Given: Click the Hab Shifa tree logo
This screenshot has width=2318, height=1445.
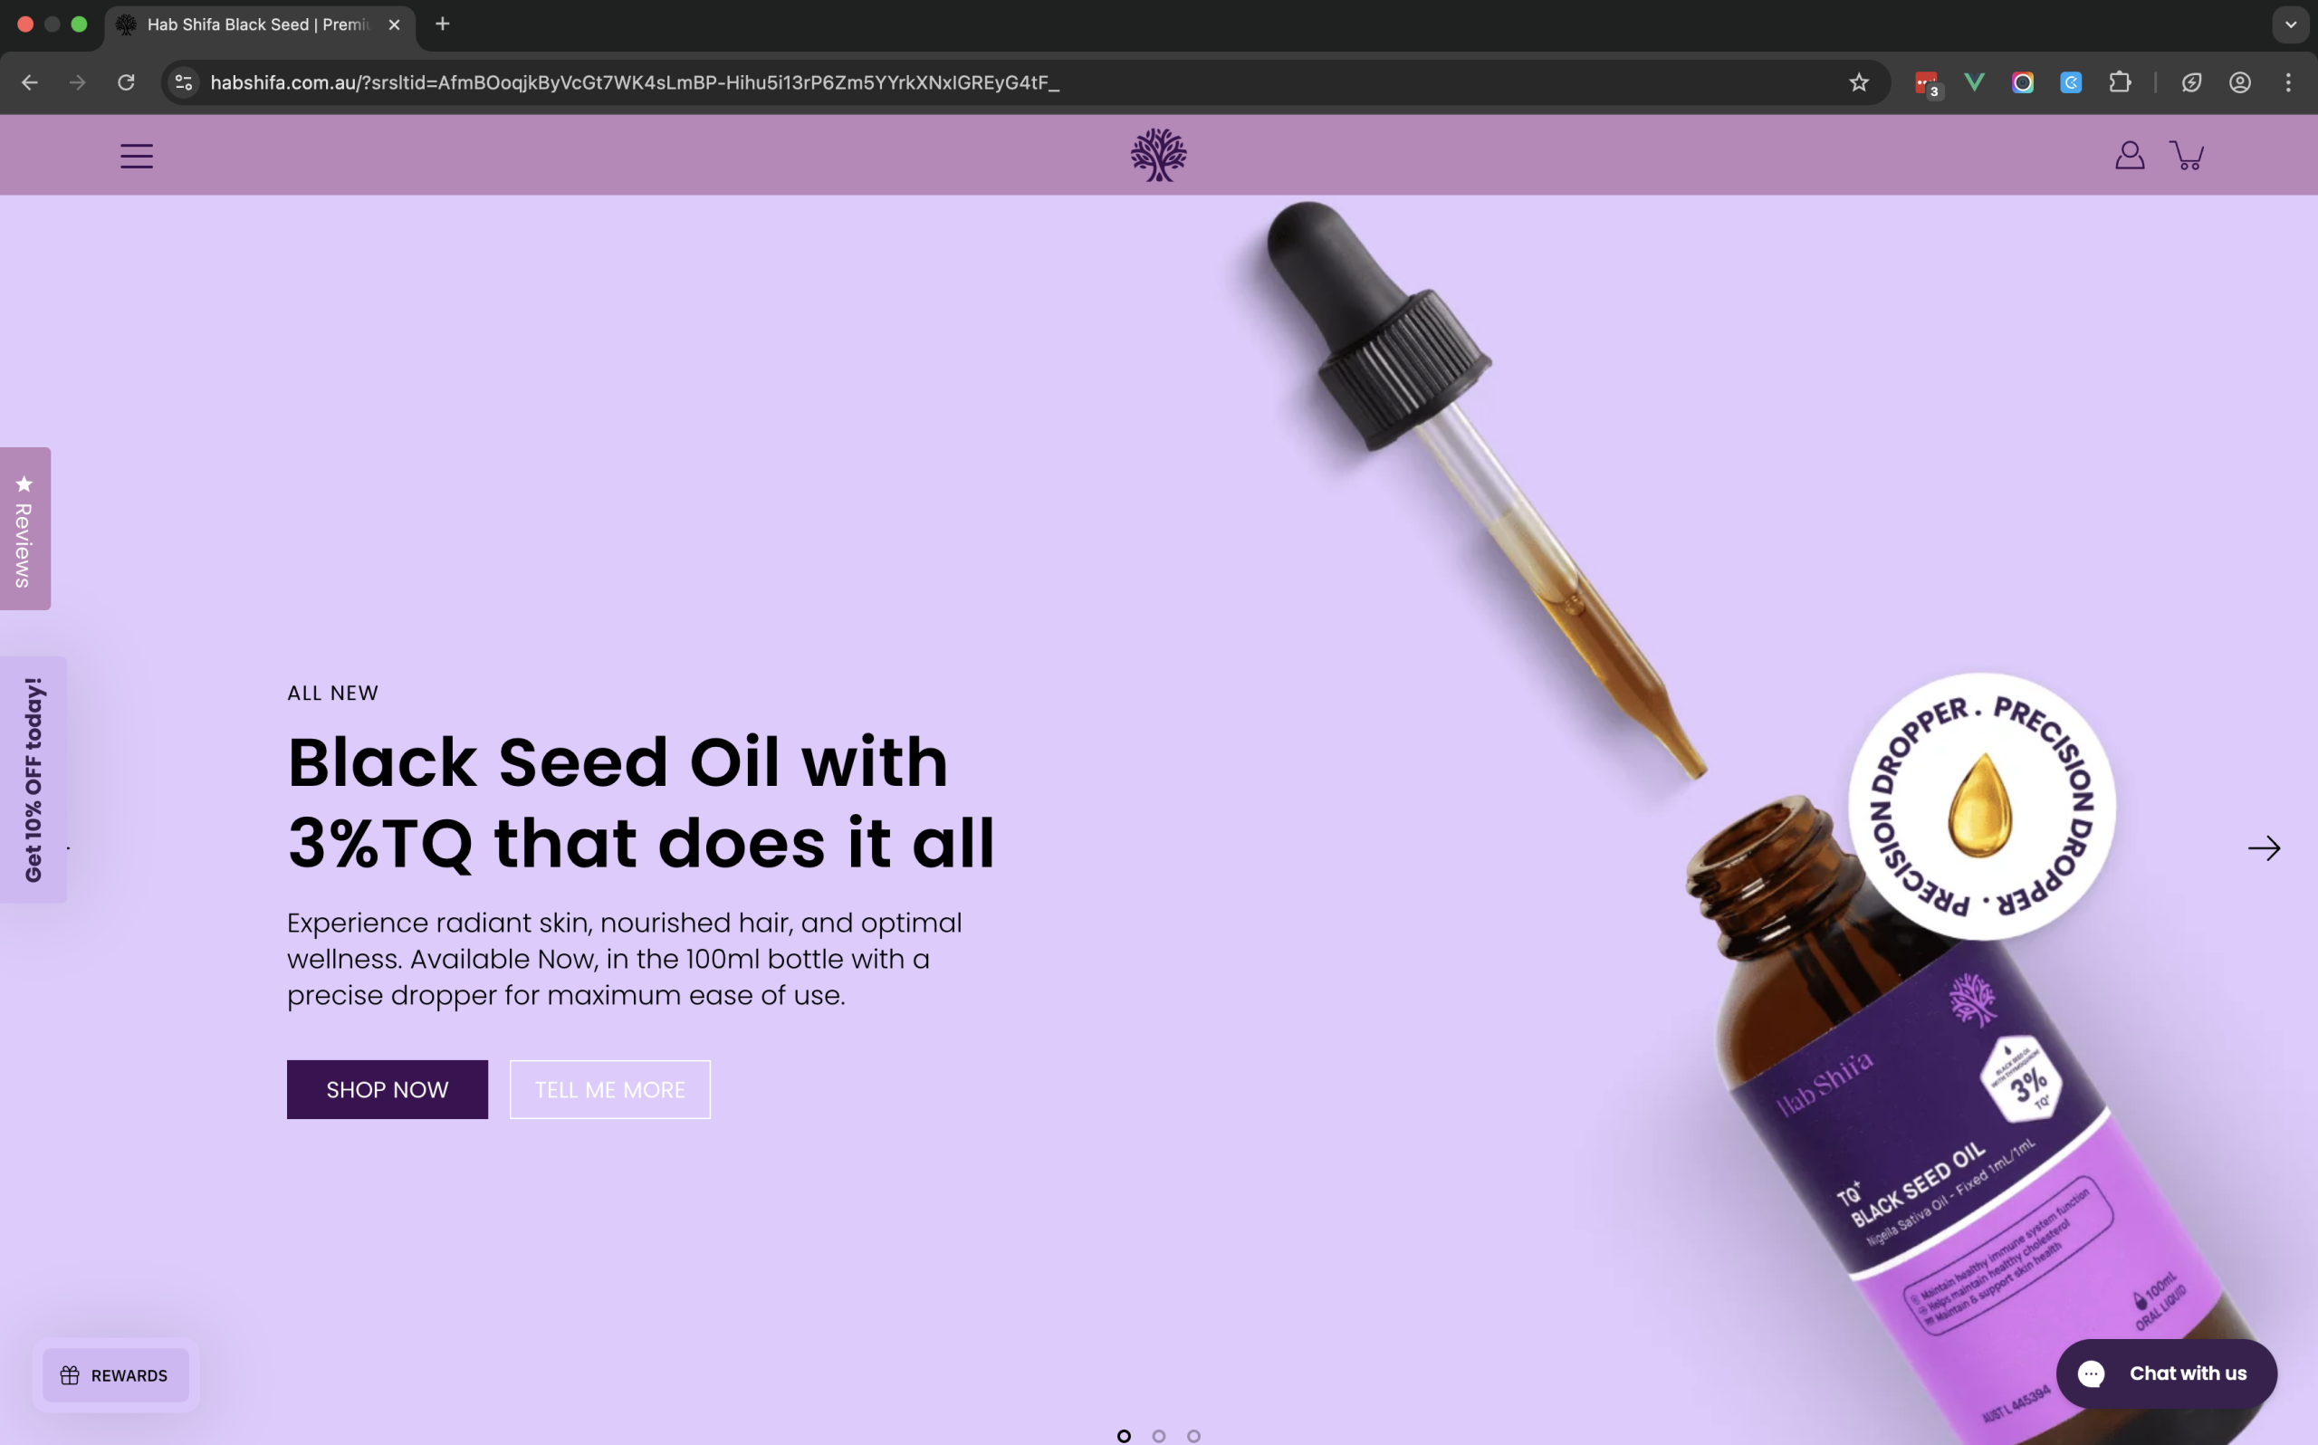Looking at the screenshot, I should coord(1158,155).
